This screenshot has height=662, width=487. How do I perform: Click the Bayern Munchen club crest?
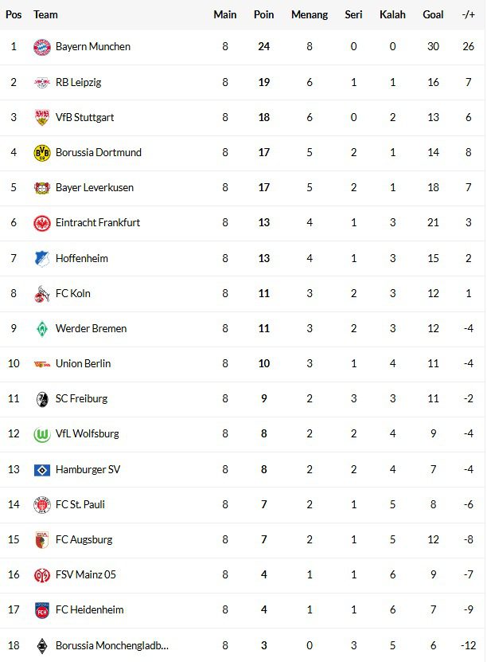pos(42,46)
